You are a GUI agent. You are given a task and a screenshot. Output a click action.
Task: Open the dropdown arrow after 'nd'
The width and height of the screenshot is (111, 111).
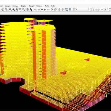pyautogui.click(x=105, y=9)
